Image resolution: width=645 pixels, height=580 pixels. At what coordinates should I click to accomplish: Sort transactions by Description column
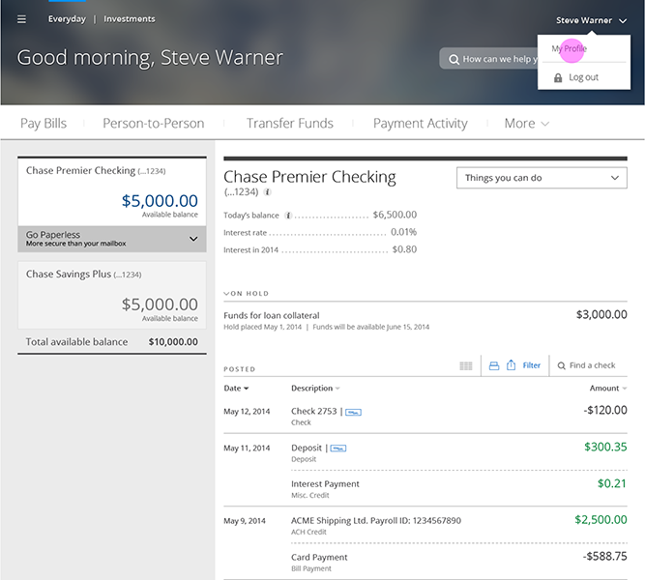coord(315,389)
